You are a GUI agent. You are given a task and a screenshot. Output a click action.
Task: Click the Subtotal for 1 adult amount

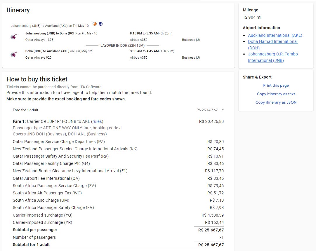pos(211,245)
